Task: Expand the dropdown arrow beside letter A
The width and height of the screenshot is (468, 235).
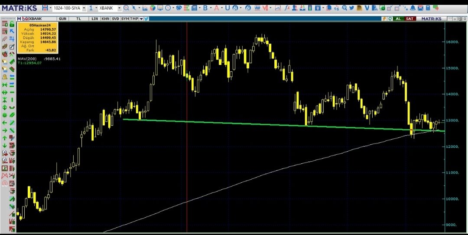Action: click(222, 8)
